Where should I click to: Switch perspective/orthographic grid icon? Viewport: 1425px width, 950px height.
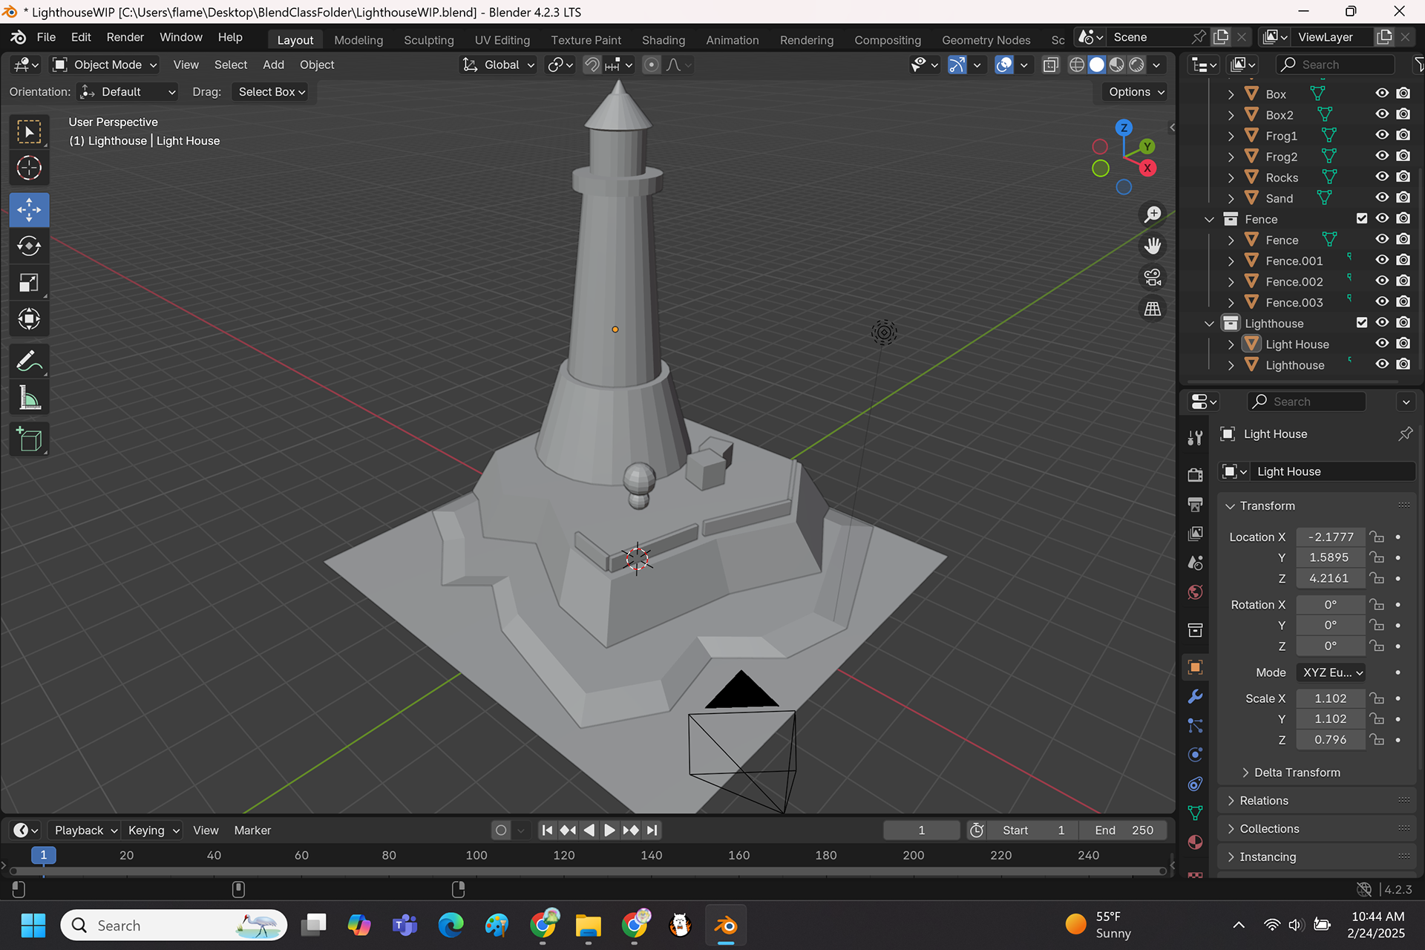1153,309
